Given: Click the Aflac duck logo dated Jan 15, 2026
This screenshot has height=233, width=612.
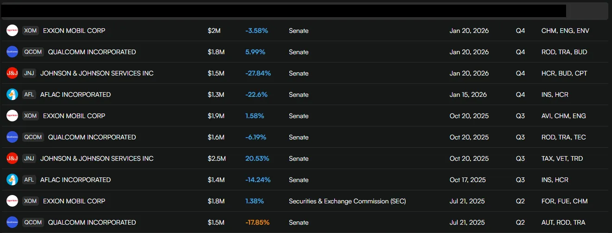Looking at the screenshot, I should point(12,94).
